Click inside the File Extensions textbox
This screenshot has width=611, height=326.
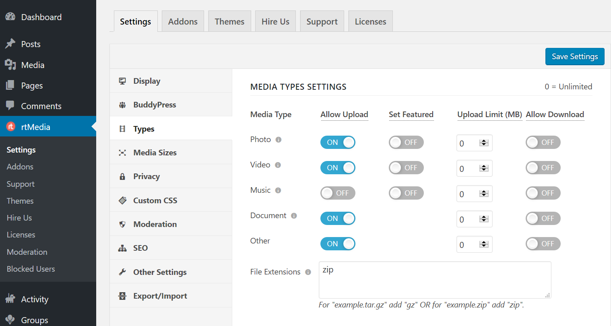tap(435, 280)
